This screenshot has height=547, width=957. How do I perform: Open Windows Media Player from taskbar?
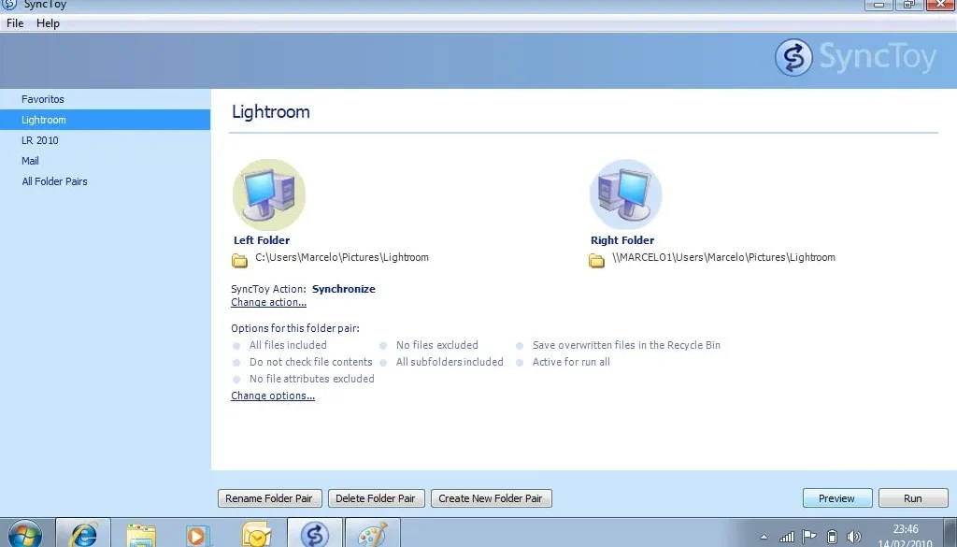pos(198,535)
